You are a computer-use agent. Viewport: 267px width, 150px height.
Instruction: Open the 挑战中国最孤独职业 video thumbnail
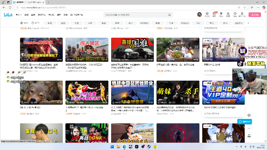click(132, 93)
